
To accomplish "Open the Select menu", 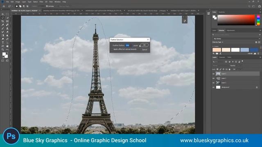I will (35, 2).
